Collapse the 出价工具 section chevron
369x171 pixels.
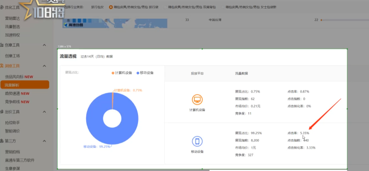tap(44, 112)
